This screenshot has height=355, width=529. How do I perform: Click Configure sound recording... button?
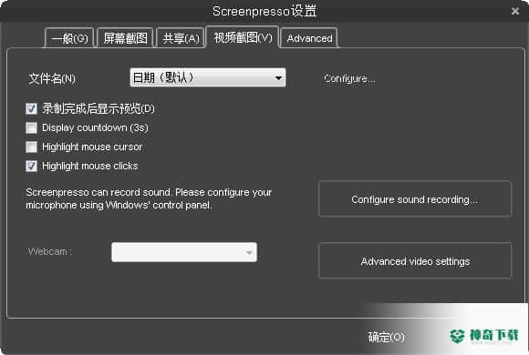tap(415, 199)
